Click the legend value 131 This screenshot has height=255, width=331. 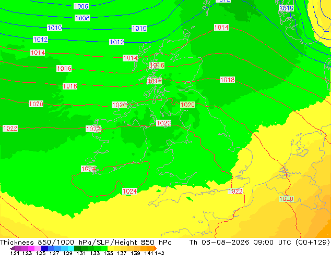[x=81, y=253]
